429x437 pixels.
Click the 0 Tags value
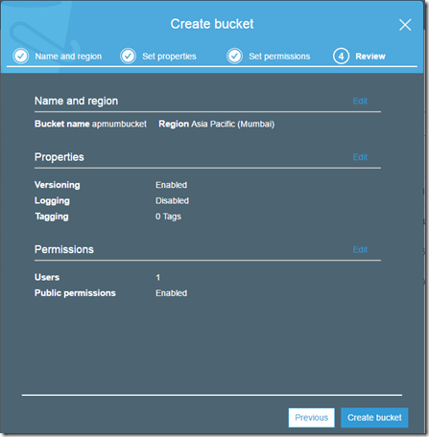point(168,217)
